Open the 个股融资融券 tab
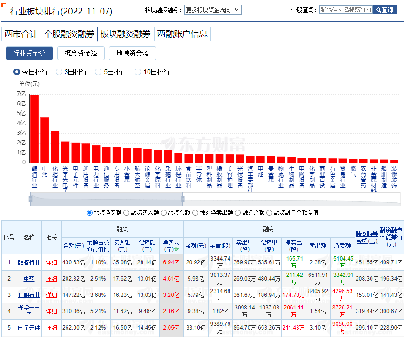This screenshot has width=405, height=337. tap(69, 34)
